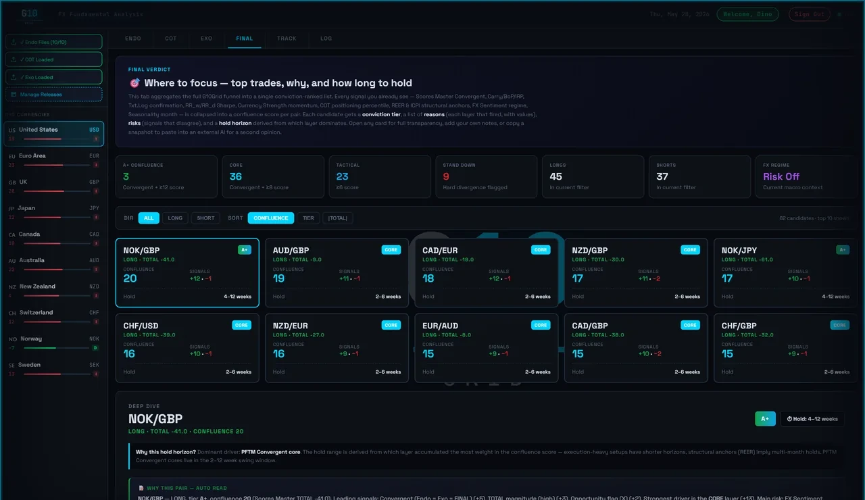Open the CHF/GBP candidate card

785,348
